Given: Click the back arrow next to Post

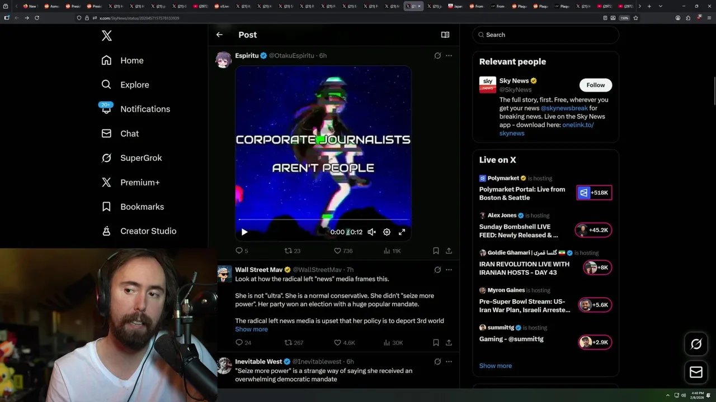Looking at the screenshot, I should point(219,35).
